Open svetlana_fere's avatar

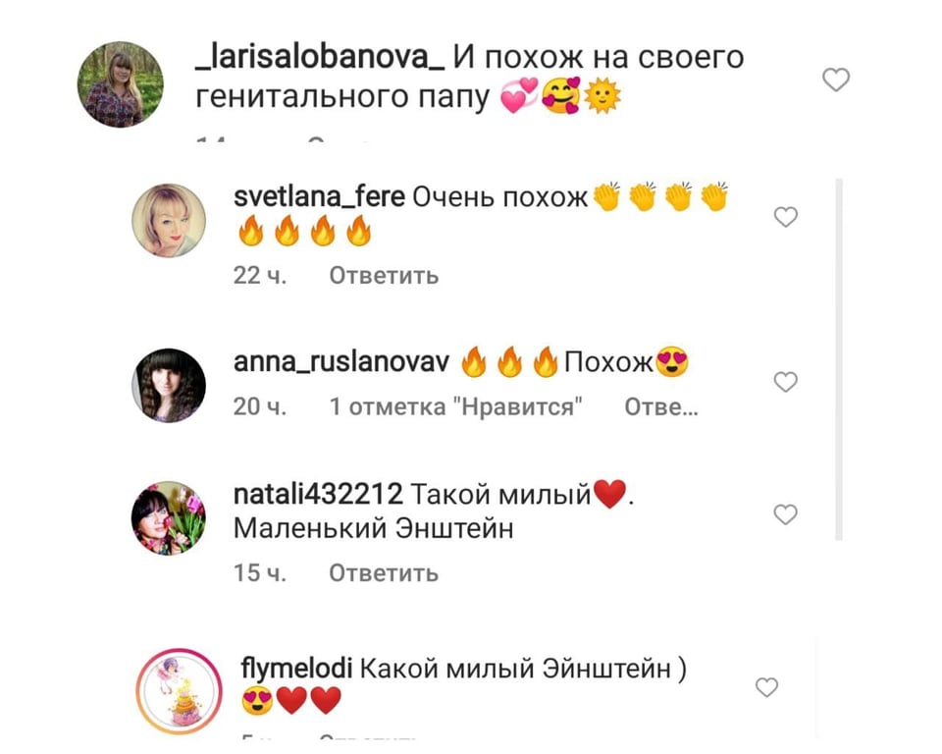click(169, 220)
